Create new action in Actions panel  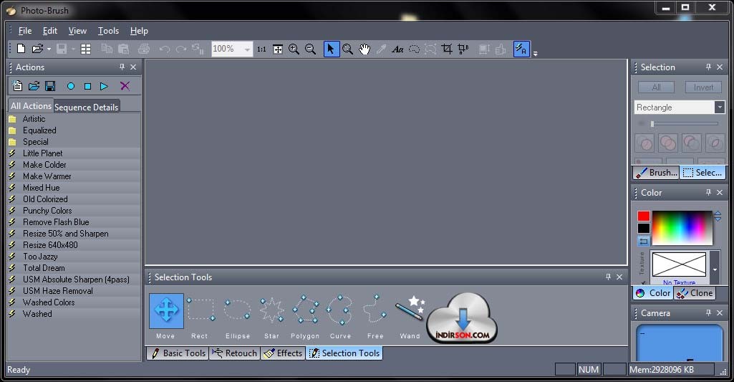17,86
